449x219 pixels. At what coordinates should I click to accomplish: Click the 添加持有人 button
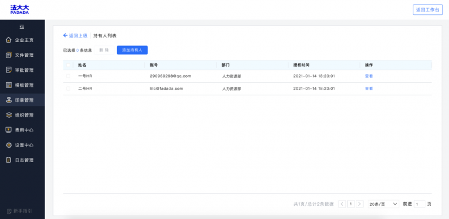pos(132,50)
